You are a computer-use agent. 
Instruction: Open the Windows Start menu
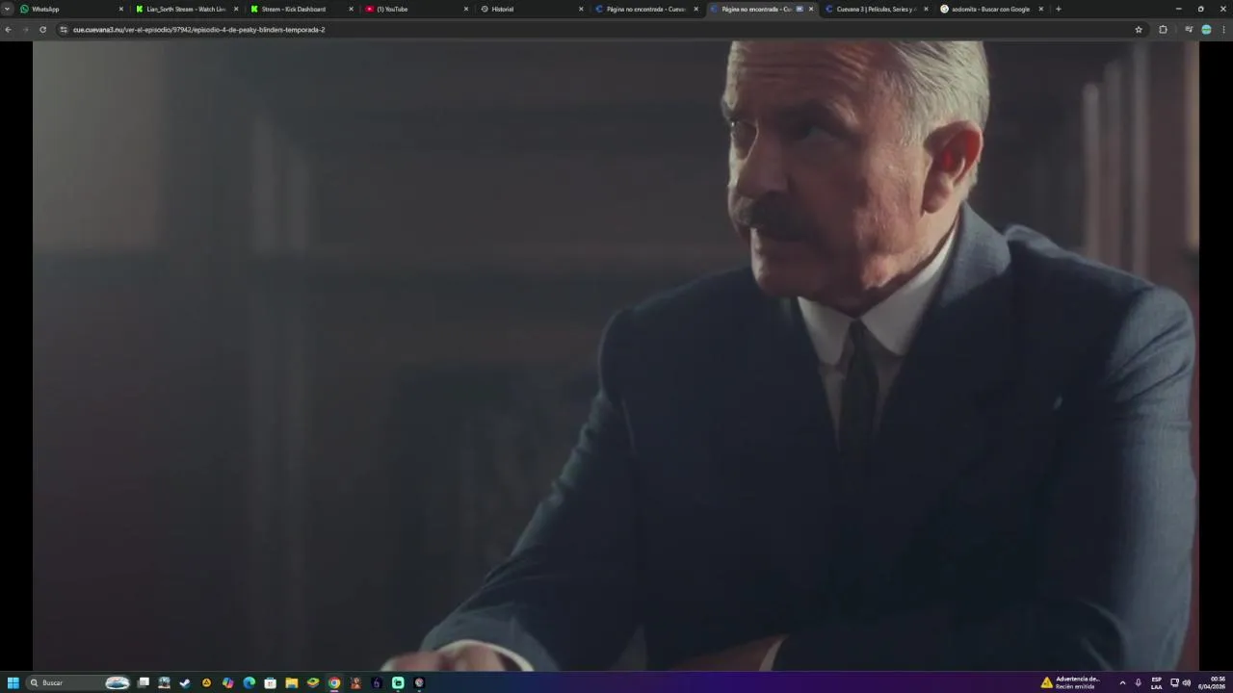pos(13,682)
